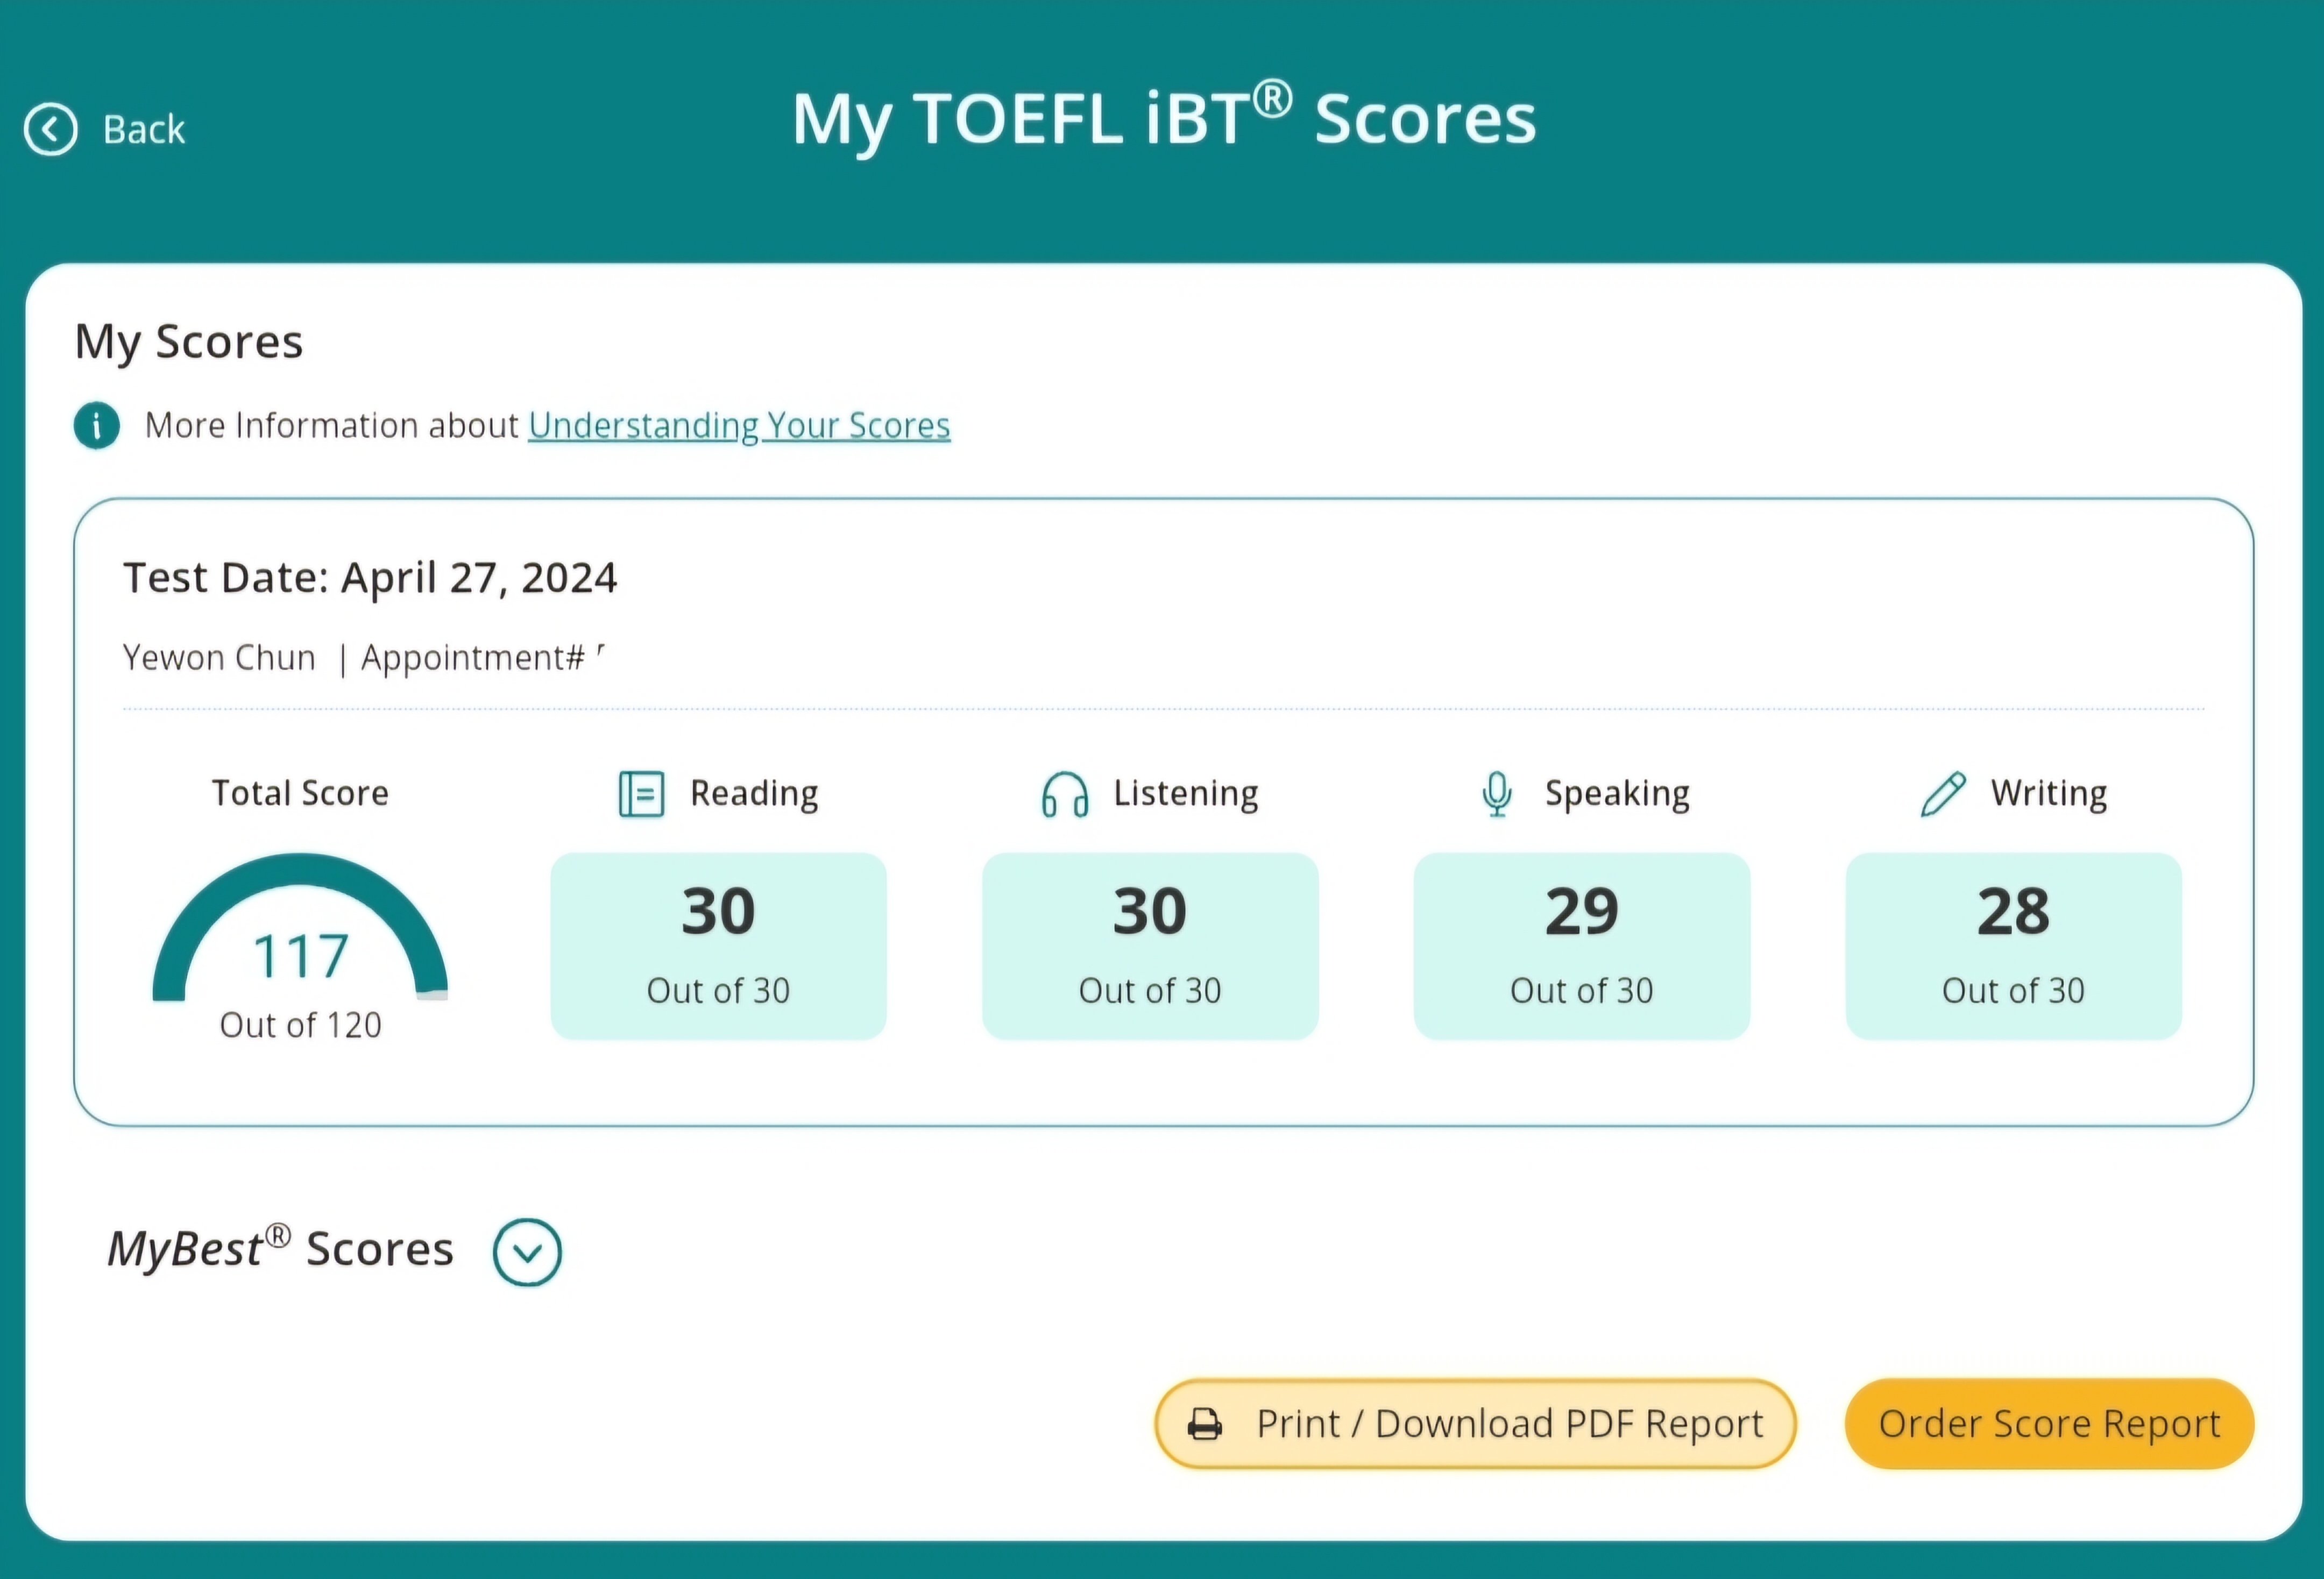Viewport: 2324px width, 1579px height.
Task: Click the Reading section book icon
Action: pyautogui.click(x=641, y=794)
